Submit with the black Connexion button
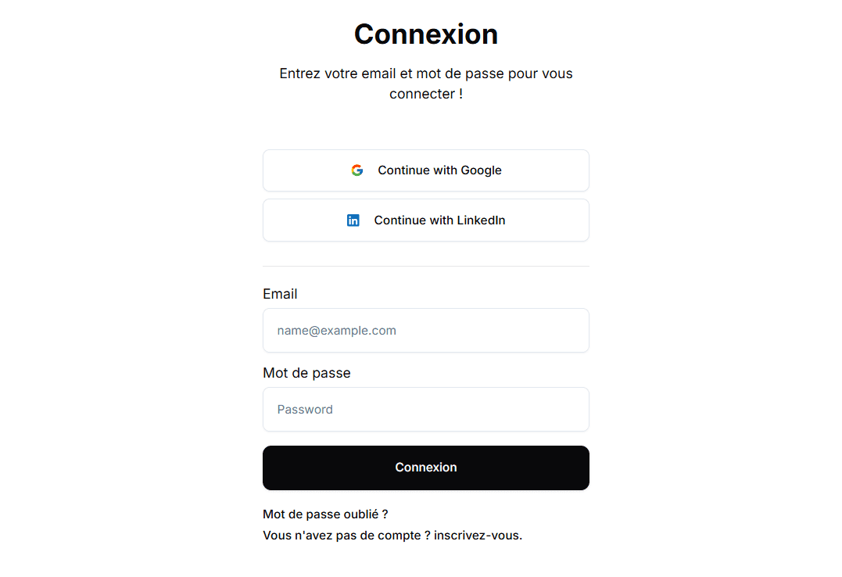842x577 pixels. 426,468
